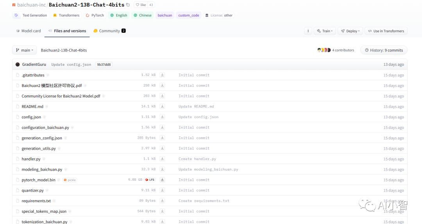Download generation_config.json file
422x224 pixels.
[x=162, y=138]
